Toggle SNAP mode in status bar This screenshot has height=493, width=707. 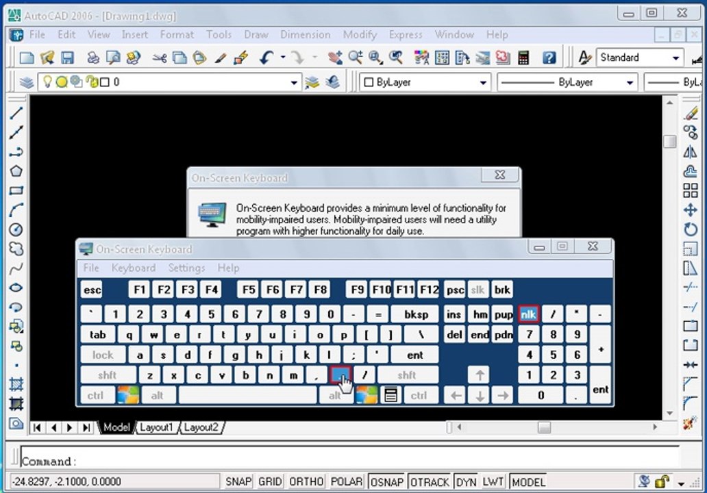238,482
